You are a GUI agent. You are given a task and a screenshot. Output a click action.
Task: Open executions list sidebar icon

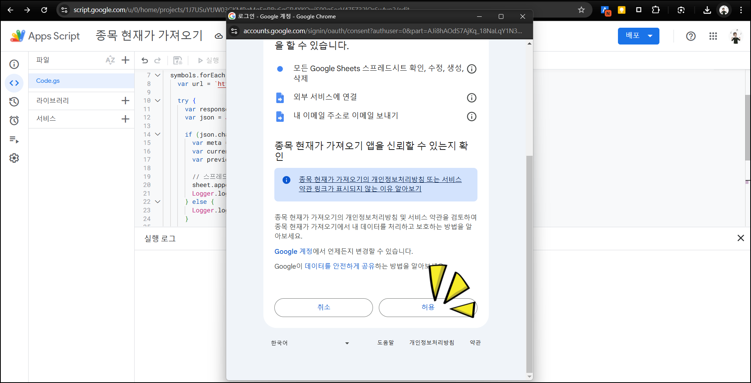click(14, 139)
